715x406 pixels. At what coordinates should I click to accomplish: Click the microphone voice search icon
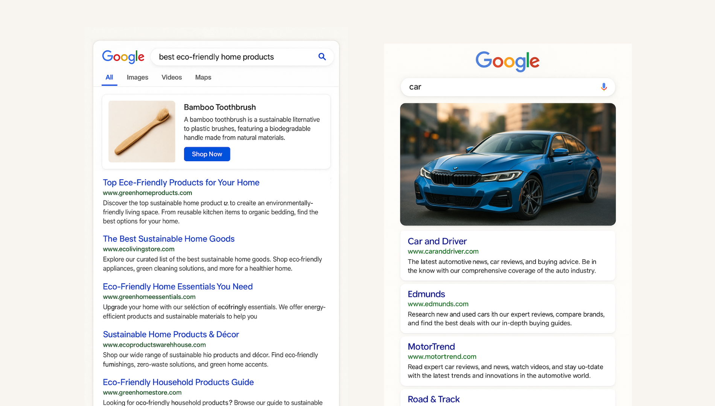tap(604, 87)
